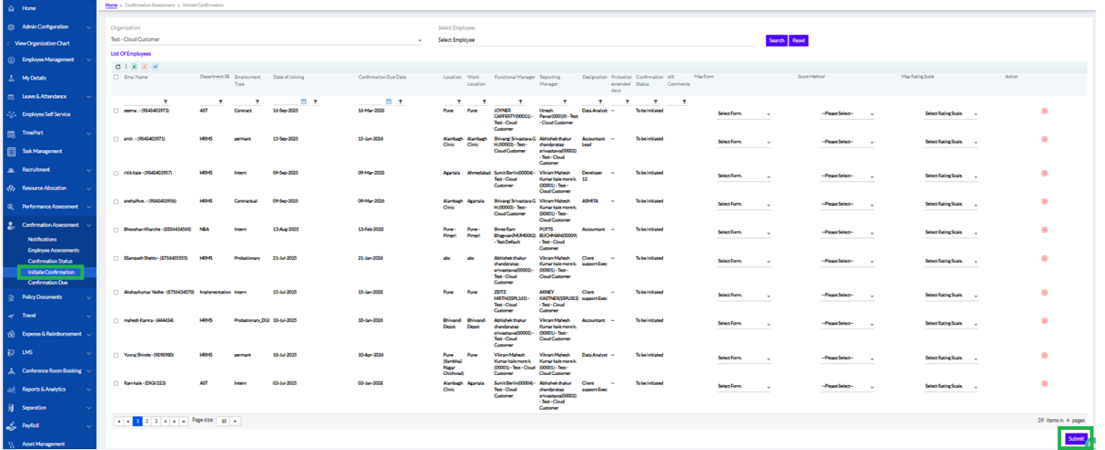Click the Search button
The height and width of the screenshot is (450, 1105).
coord(776,40)
